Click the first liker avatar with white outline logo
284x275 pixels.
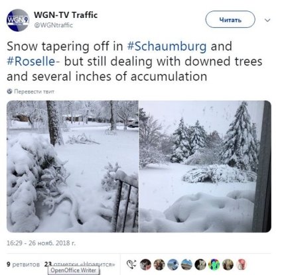(x=131, y=264)
